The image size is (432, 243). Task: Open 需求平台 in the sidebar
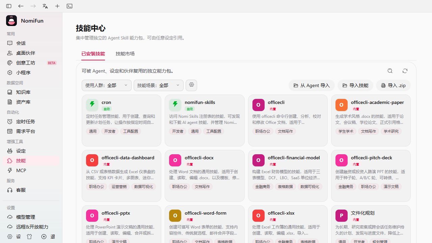pos(31,131)
